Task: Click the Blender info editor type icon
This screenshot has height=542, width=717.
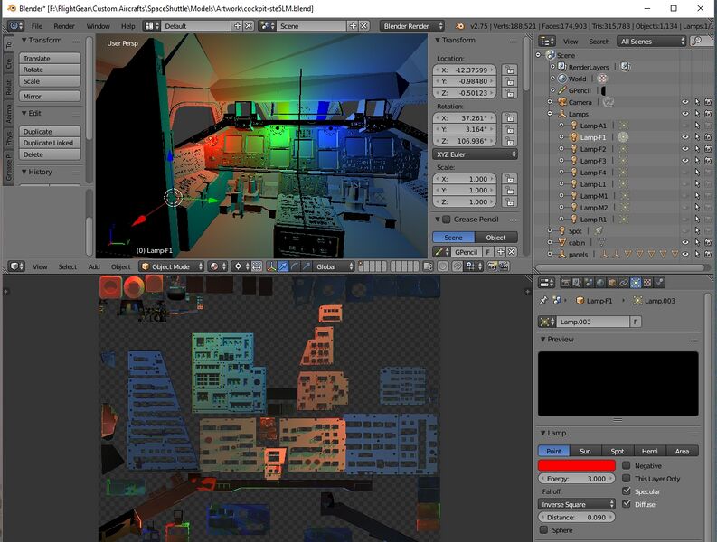Action: pyautogui.click(x=16, y=26)
